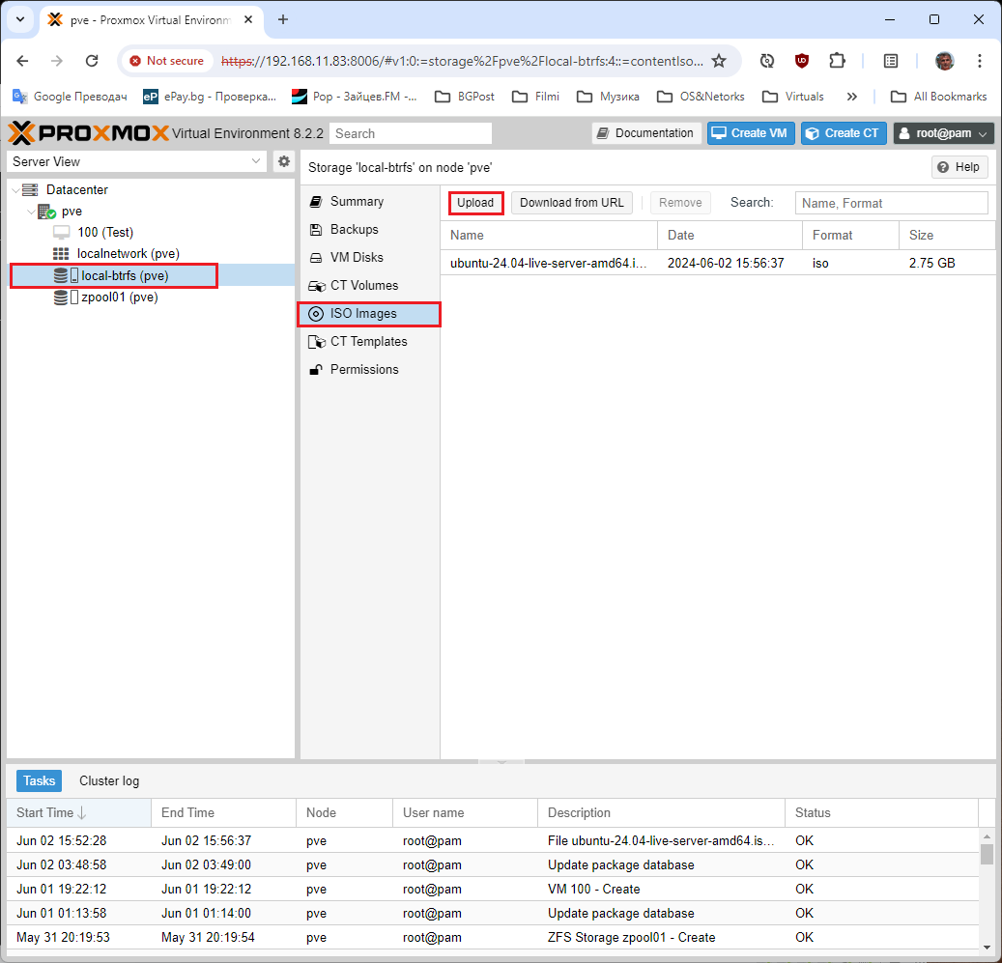The image size is (1002, 963).
Task: Open the Chrome tab search dropdown
Action: click(20, 19)
